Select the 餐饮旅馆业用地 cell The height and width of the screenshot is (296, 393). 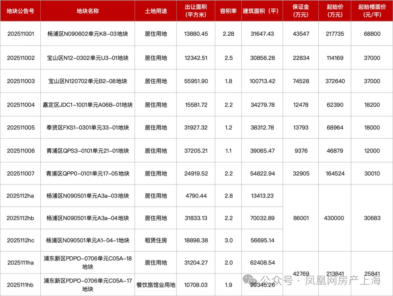click(x=156, y=285)
